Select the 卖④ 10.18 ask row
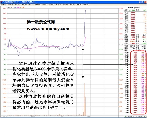The width and height of the screenshot is (147, 118). point(135,15)
